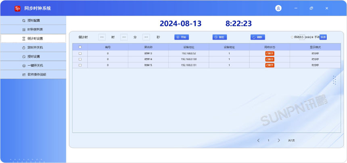Viewport: 347px width, 163px height.
Task: Click the 倒计时设置 hourglass icon
Action: 24,39
